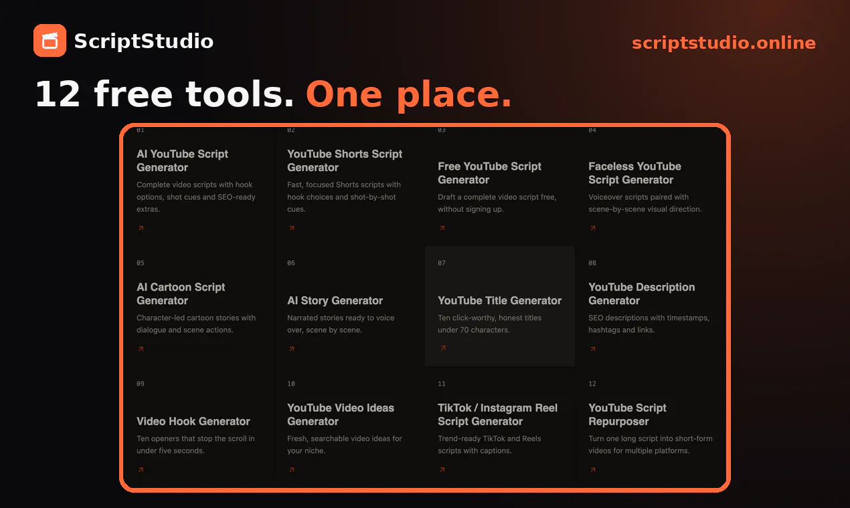Image resolution: width=850 pixels, height=508 pixels.
Task: Click the text 'Ten click-worthy, honest titles'
Action: pyautogui.click(x=490, y=318)
